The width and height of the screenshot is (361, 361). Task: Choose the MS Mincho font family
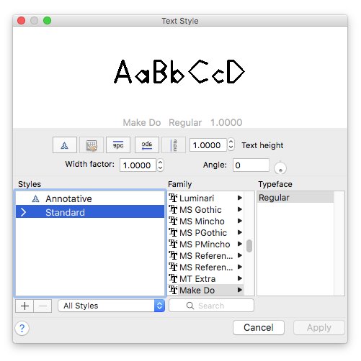coord(205,221)
